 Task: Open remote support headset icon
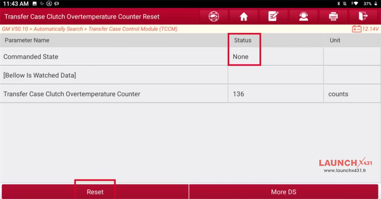(304, 16)
